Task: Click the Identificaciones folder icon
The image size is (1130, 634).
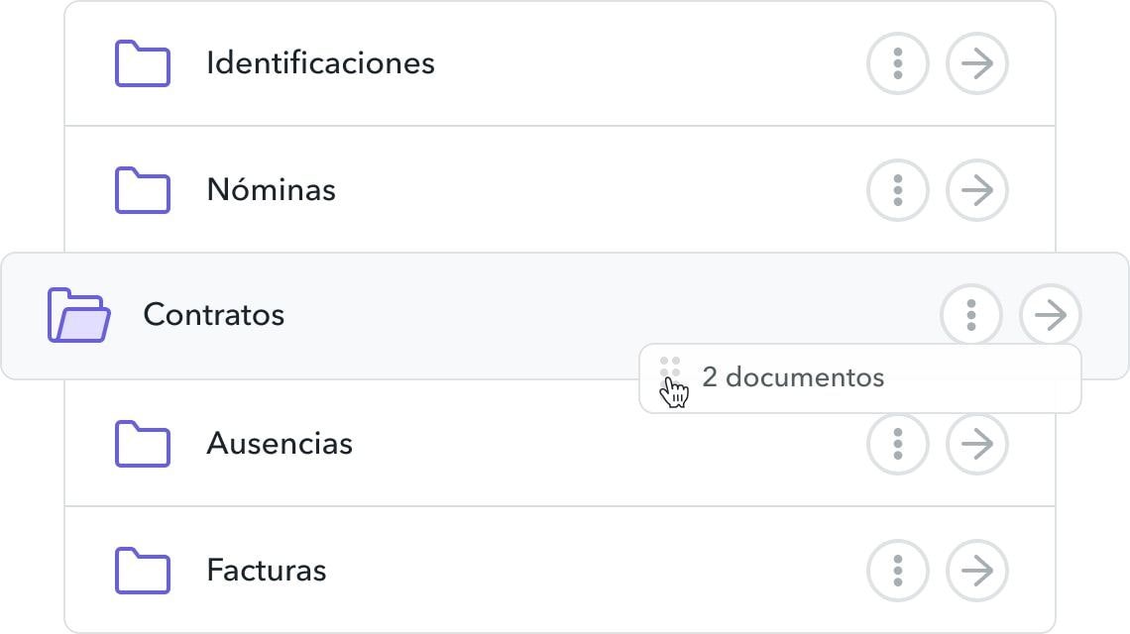Action: (143, 63)
